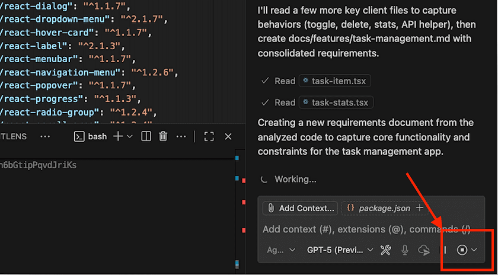Maximize the terminal panel size

click(x=209, y=136)
